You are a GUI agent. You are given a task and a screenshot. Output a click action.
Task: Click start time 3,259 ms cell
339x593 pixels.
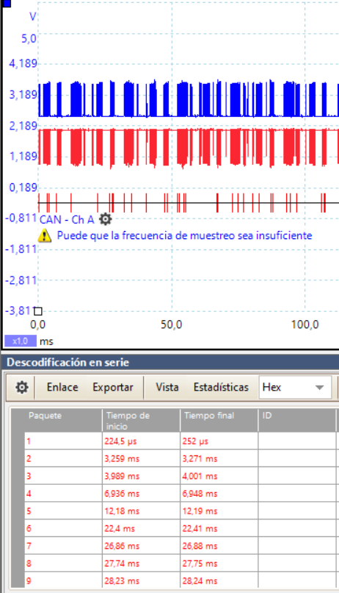[142, 458]
